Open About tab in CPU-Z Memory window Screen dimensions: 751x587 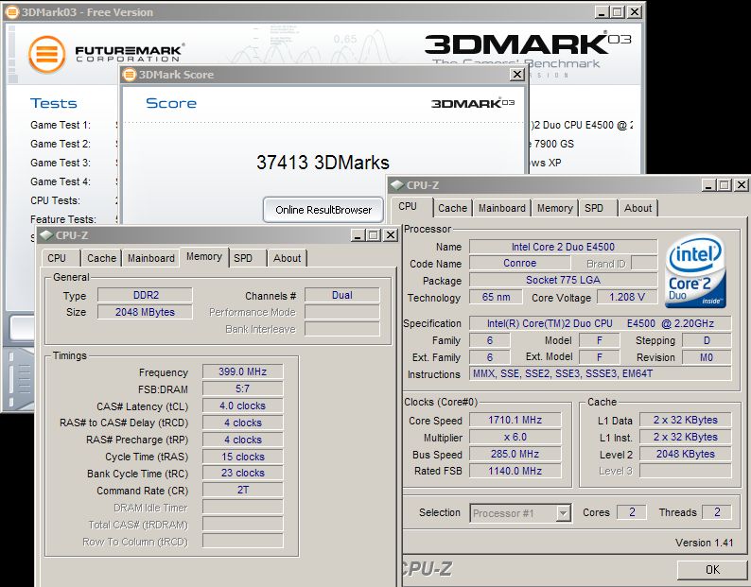click(x=287, y=258)
